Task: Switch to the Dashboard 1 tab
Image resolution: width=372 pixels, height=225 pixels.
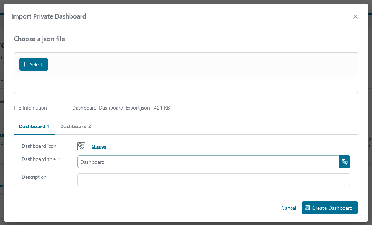Action: (34, 126)
